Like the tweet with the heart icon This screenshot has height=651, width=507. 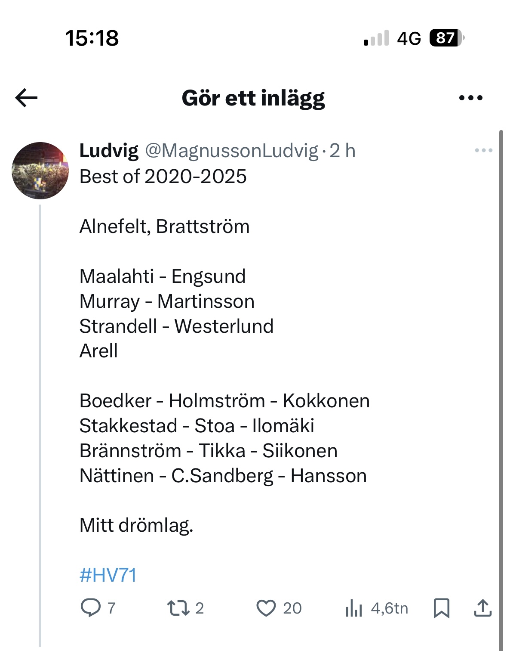point(266,608)
